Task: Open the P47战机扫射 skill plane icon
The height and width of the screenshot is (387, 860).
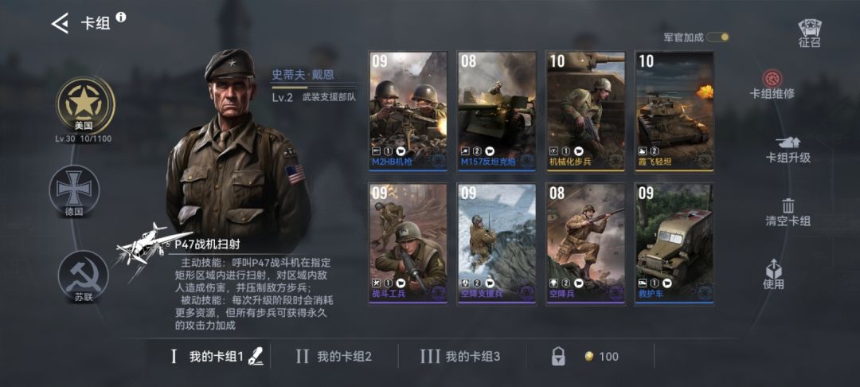Action: [x=142, y=244]
